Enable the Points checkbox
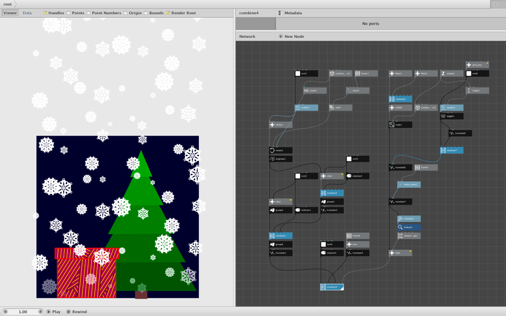The width and height of the screenshot is (506, 316). [68, 13]
